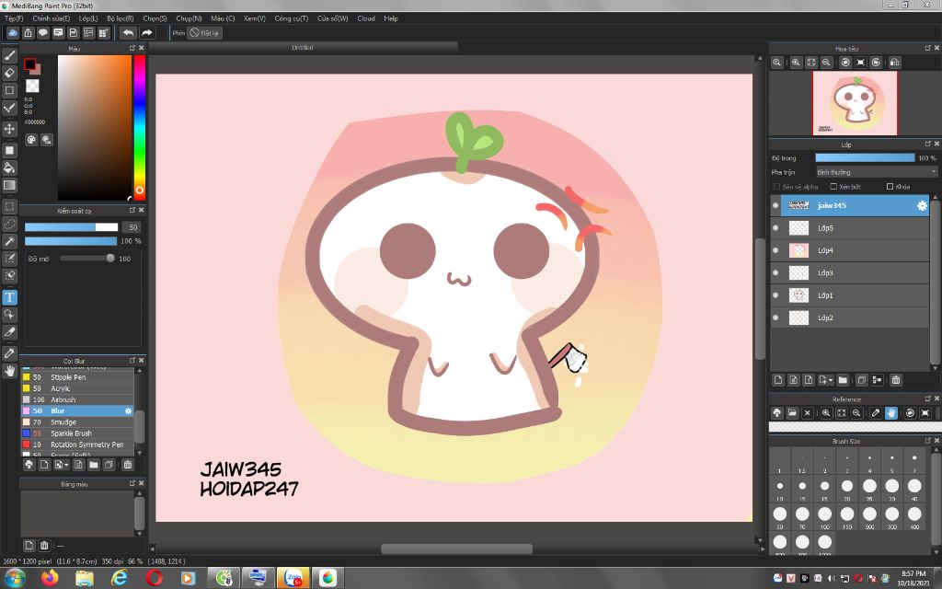Select the Text tool
This screenshot has height=589, width=942.
coord(9,297)
